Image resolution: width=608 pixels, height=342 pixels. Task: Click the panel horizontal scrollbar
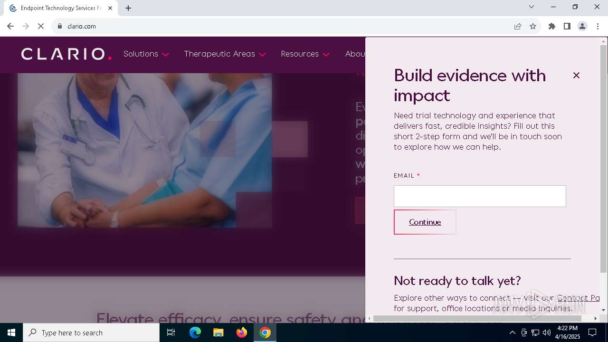point(477,318)
